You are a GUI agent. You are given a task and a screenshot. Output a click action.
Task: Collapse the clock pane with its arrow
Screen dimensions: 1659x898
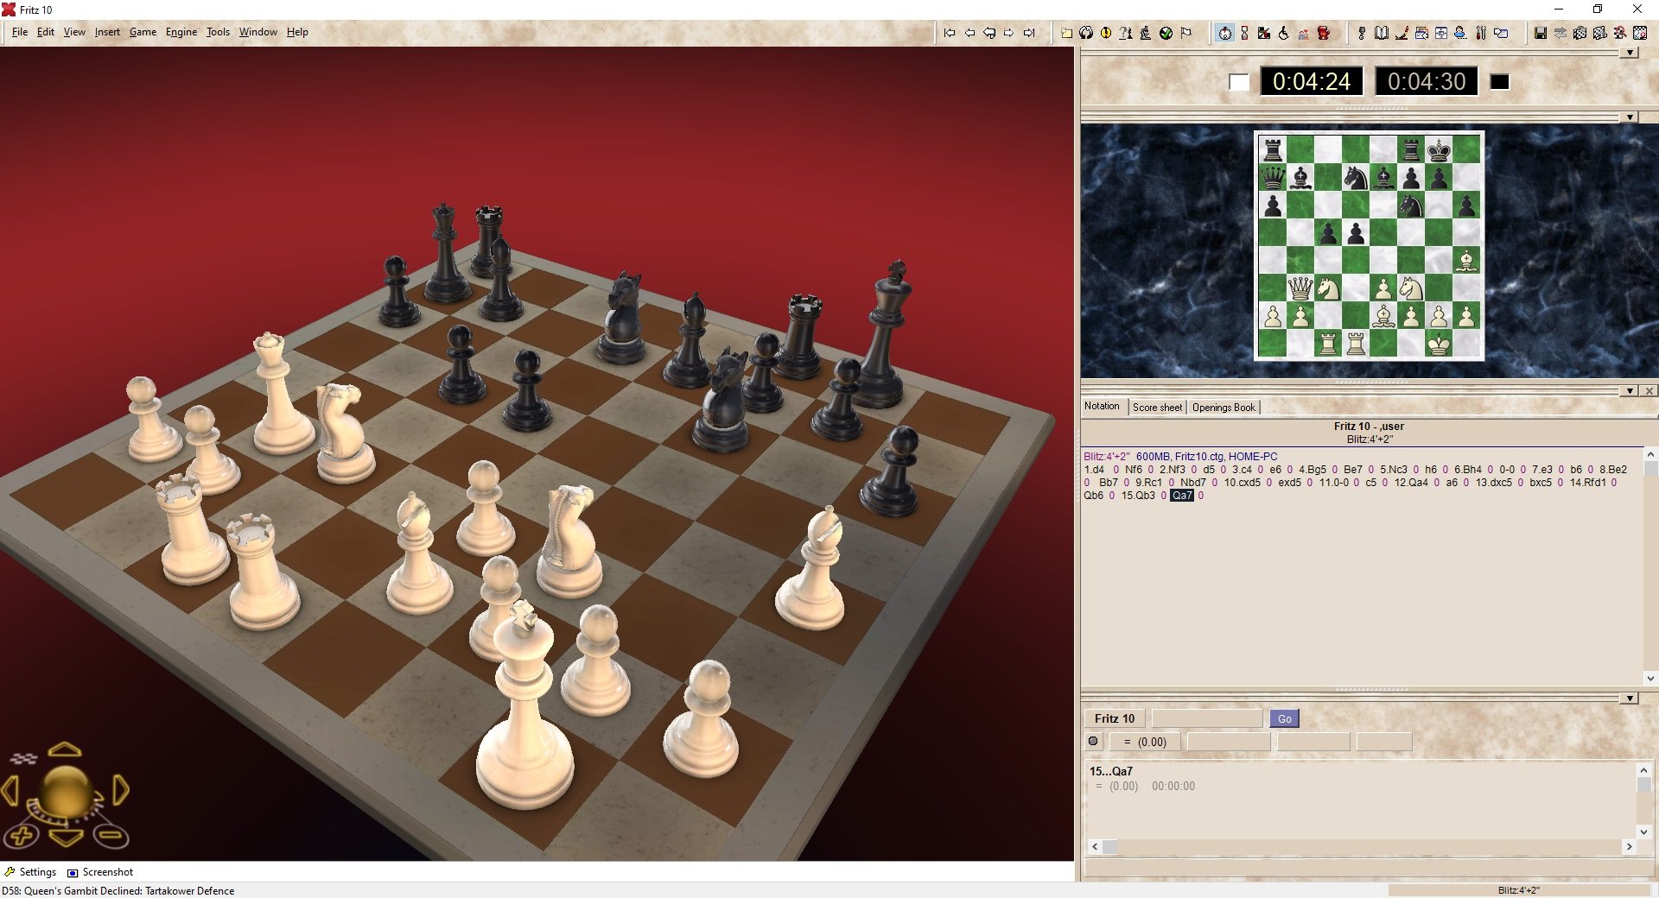pos(1630,53)
